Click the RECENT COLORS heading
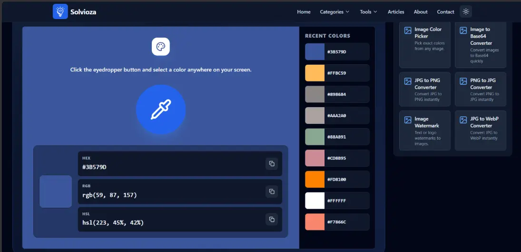The width and height of the screenshot is (521, 252). 328,36
